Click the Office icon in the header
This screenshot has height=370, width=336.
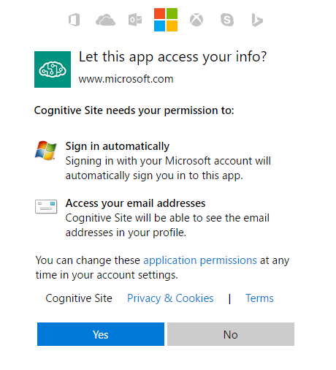[75, 20]
